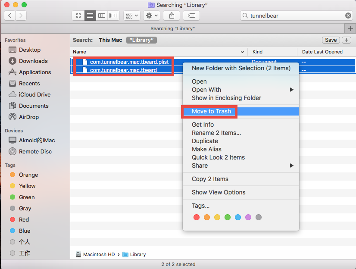
Task: Pick the purple color swatch under Tags
Action: pos(248,217)
